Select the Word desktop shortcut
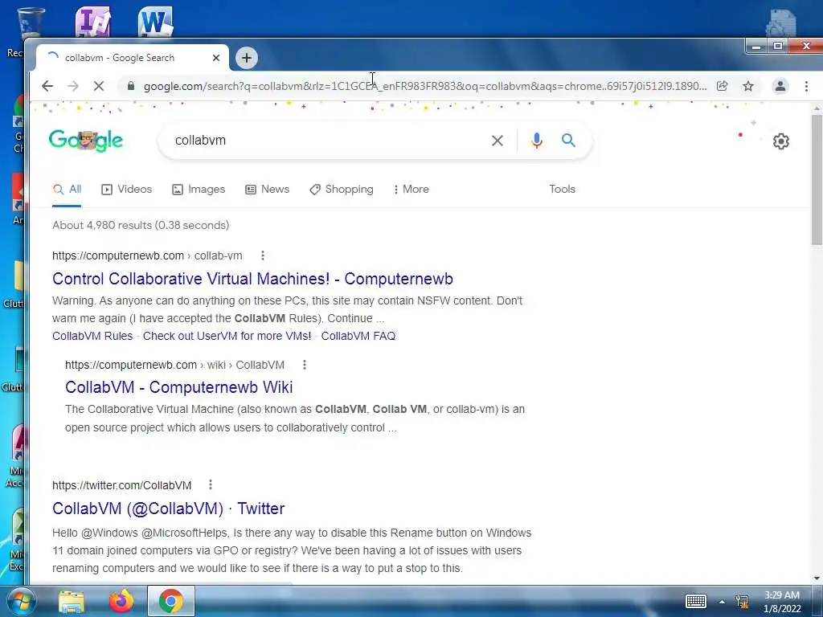The image size is (823, 617). 155,22
